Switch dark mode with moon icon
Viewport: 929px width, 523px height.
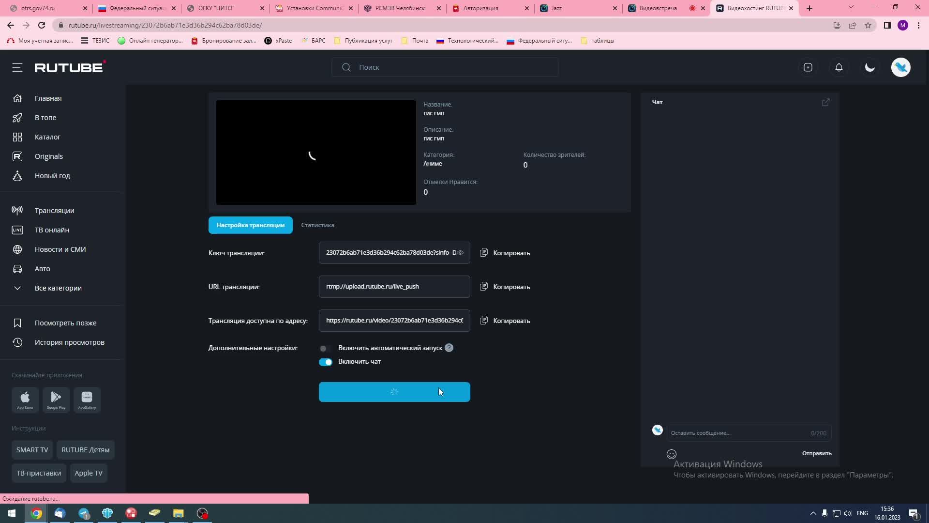pos(870,67)
